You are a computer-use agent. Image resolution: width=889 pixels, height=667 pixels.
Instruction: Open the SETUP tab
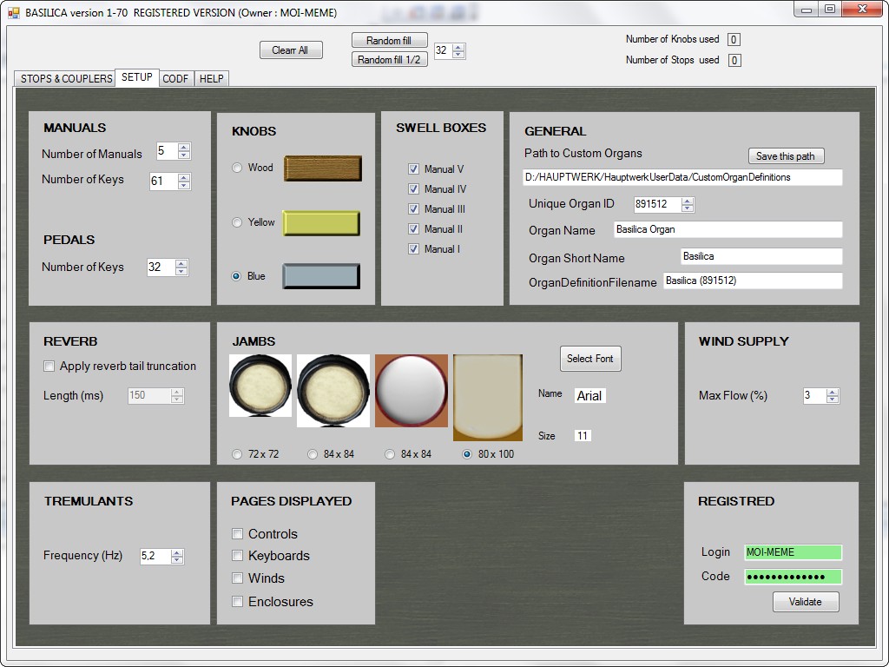point(136,77)
